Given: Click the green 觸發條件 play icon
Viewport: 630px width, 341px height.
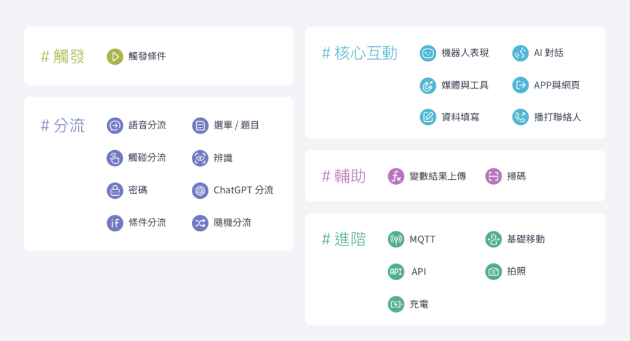Looking at the screenshot, I should pos(115,57).
